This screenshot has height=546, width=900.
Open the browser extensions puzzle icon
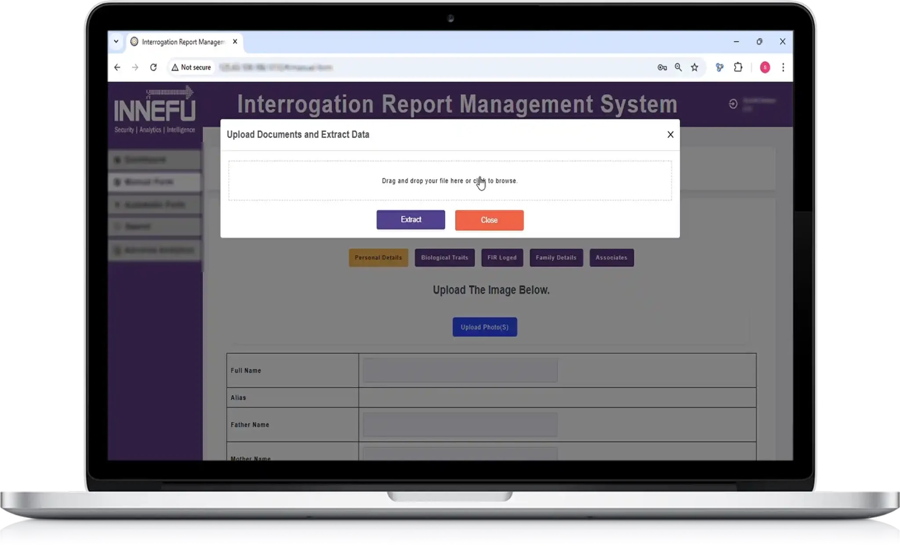pyautogui.click(x=738, y=67)
